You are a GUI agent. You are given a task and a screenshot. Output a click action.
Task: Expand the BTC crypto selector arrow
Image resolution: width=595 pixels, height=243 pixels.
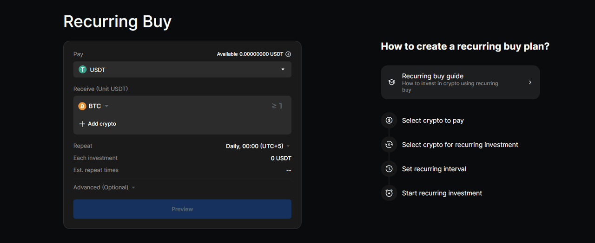click(106, 106)
